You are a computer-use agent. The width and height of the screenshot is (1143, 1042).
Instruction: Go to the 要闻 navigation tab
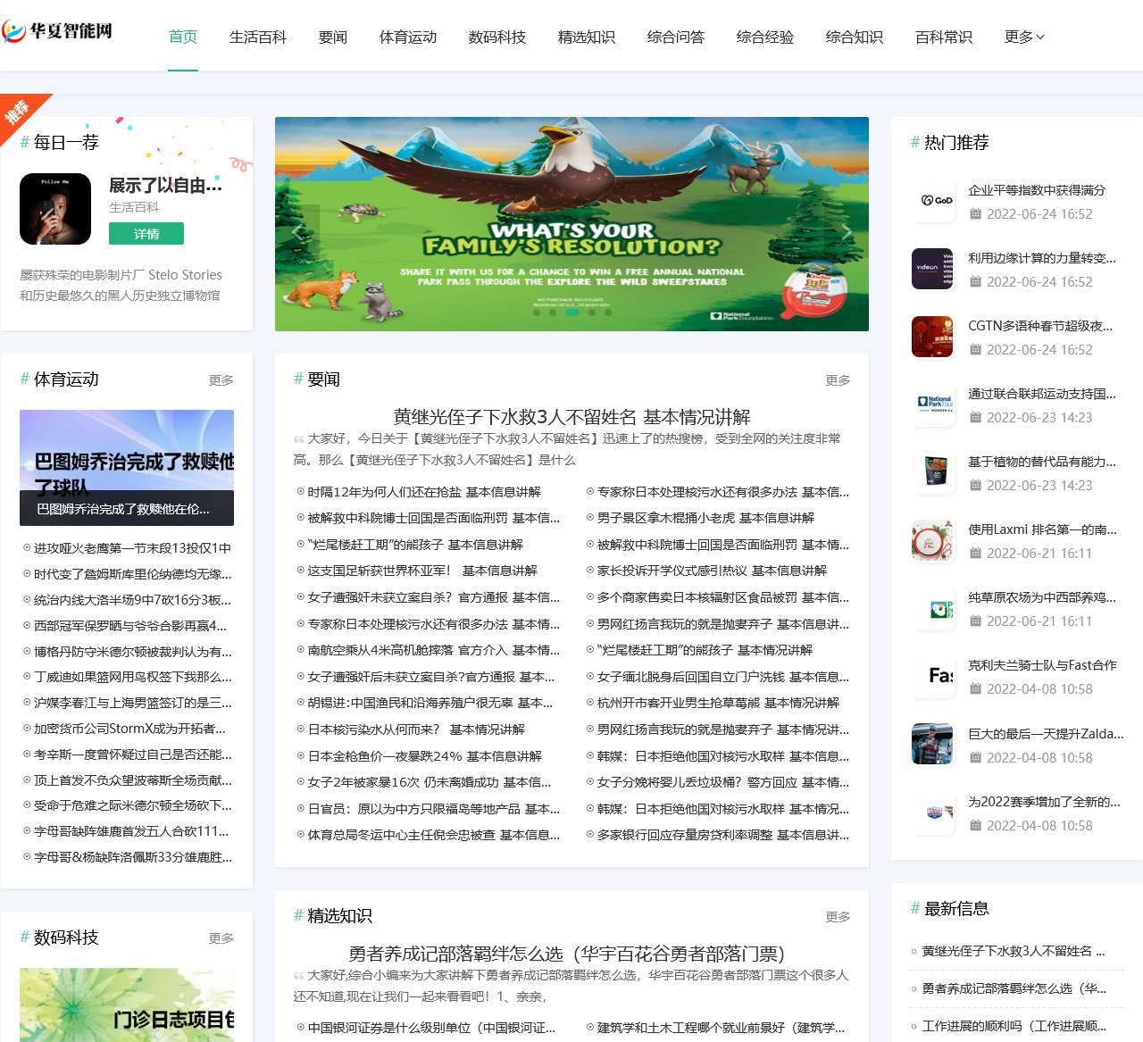[333, 37]
